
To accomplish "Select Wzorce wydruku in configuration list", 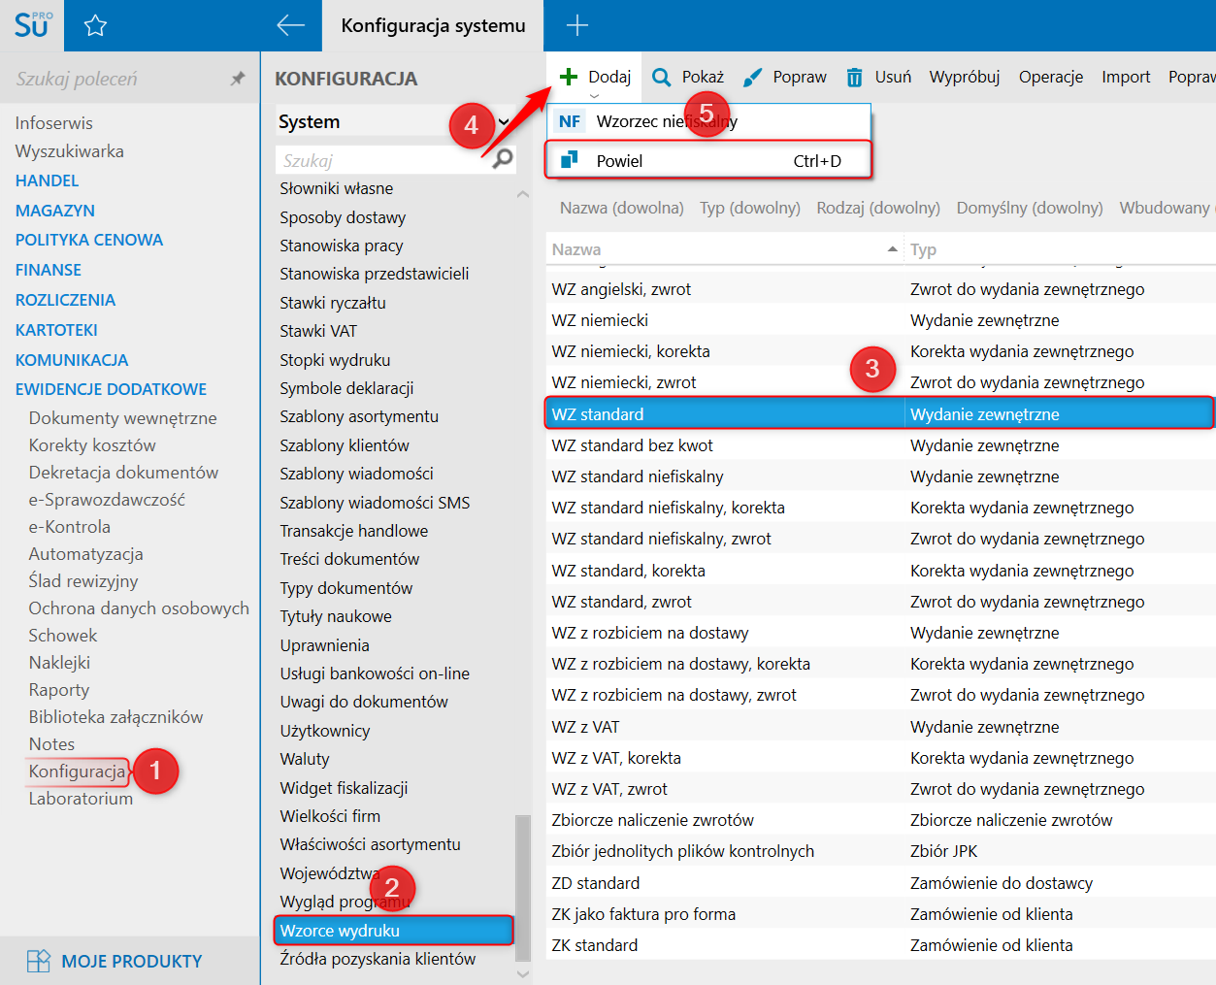I will (x=393, y=931).
